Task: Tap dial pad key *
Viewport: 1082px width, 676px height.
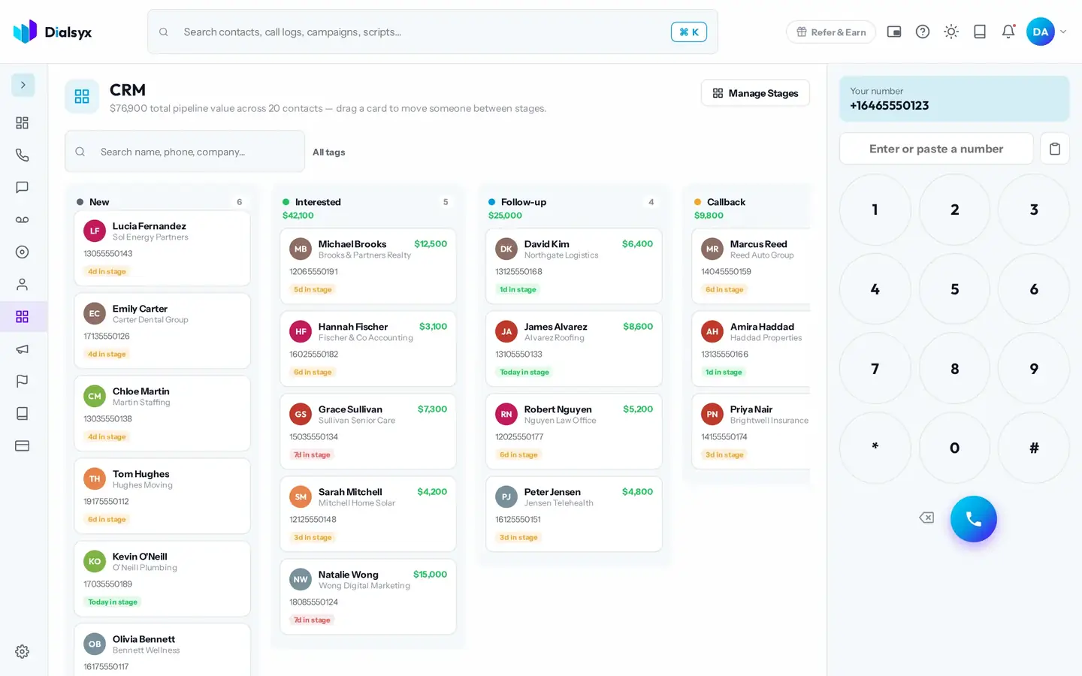Action: [875, 448]
